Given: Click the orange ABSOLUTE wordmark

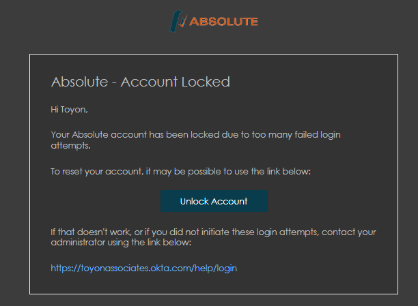Looking at the screenshot, I should (223, 22).
